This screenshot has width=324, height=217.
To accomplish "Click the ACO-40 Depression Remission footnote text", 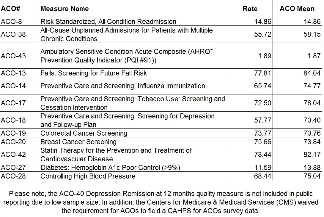I will (x=161, y=202).
